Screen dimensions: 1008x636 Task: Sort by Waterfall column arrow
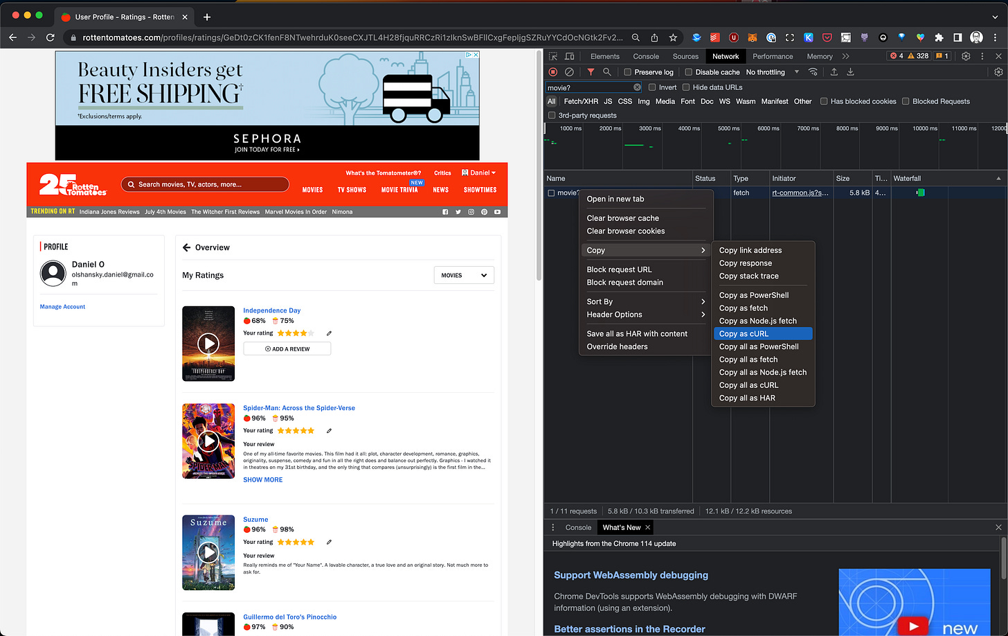click(998, 179)
